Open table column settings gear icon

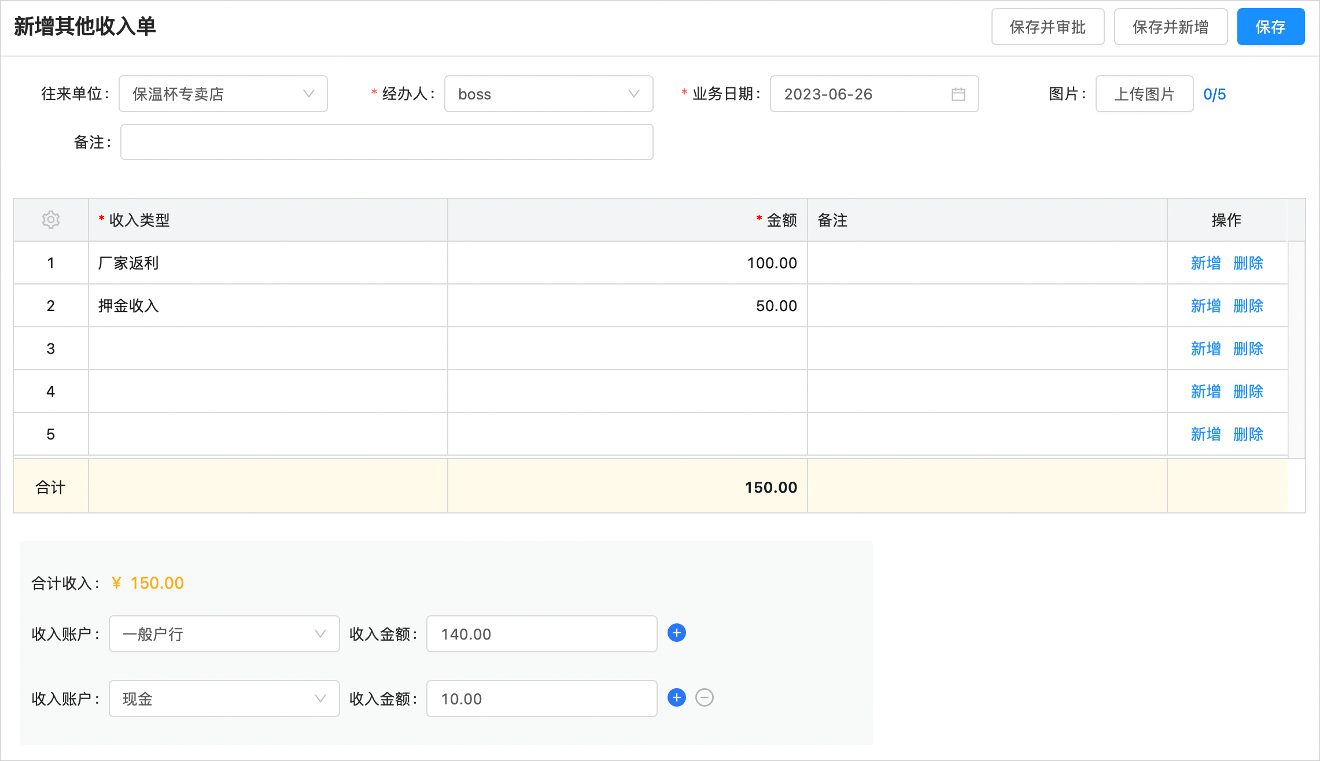(x=51, y=220)
